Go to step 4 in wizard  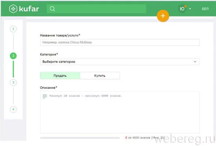[x=13, y=109]
